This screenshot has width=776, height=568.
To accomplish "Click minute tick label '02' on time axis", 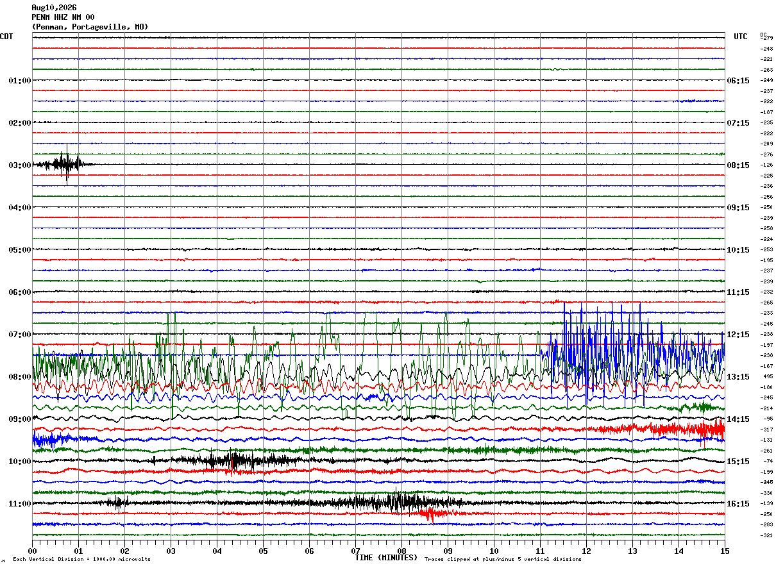I will (125, 551).
